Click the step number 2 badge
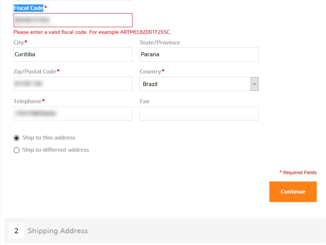This screenshot has height=245, width=326. coord(17,231)
